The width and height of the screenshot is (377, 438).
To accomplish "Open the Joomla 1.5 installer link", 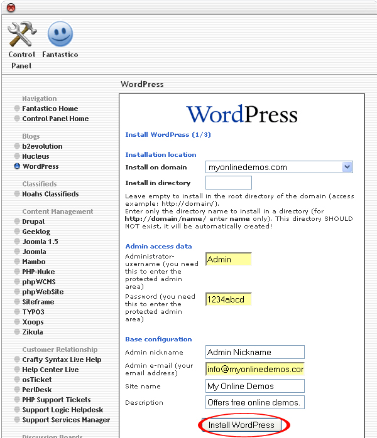I will coord(40,242).
